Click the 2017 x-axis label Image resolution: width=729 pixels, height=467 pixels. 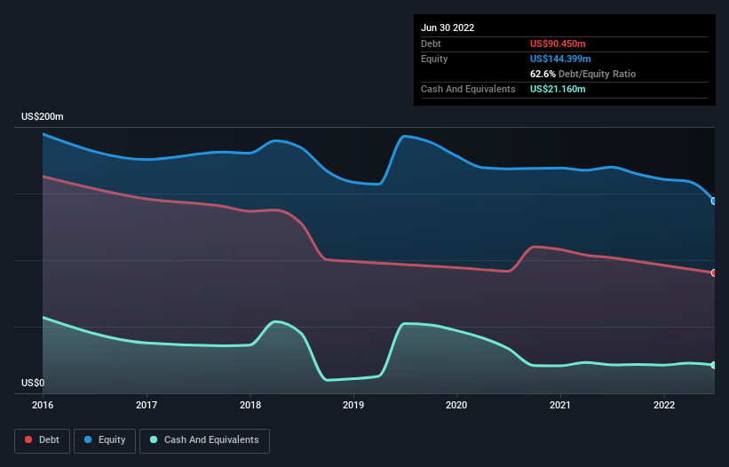tap(147, 405)
